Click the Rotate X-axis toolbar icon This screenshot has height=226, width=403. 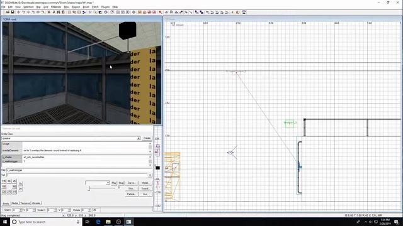(x=23, y=12)
